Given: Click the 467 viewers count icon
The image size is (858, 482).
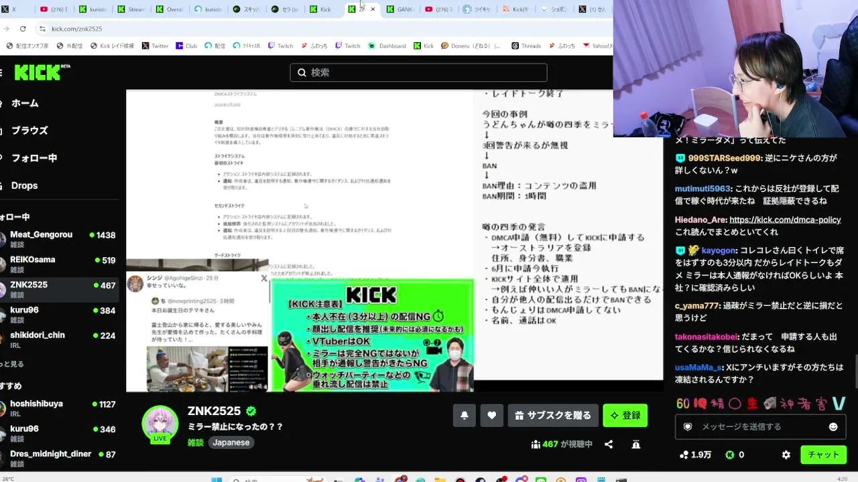Looking at the screenshot, I should click(x=536, y=444).
